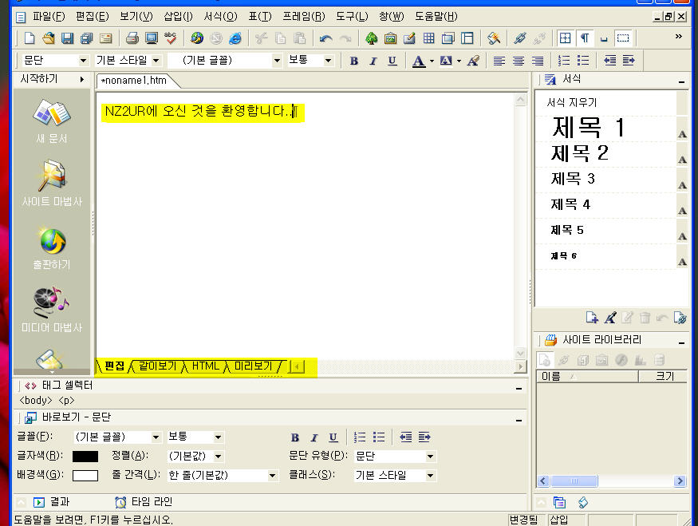698x526 pixels.
Task: Save the document using the floppy disk icon
Action: tap(67, 38)
